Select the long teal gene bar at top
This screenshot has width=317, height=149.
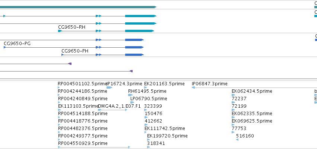pos(78,7)
